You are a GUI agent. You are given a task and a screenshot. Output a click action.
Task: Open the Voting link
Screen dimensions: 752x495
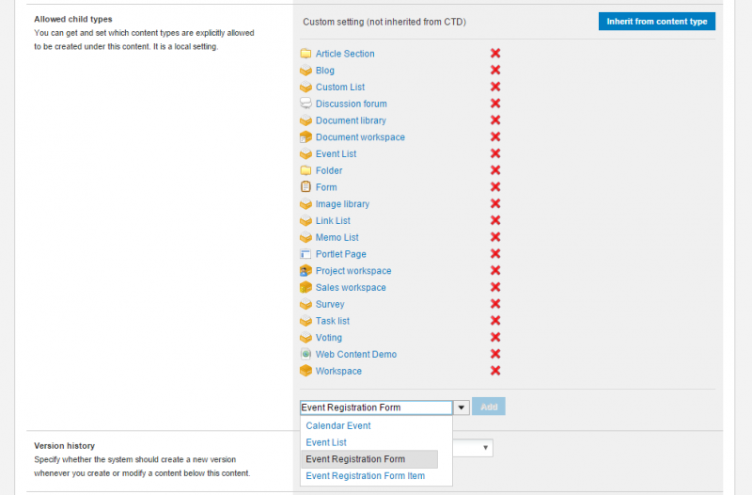coord(328,338)
